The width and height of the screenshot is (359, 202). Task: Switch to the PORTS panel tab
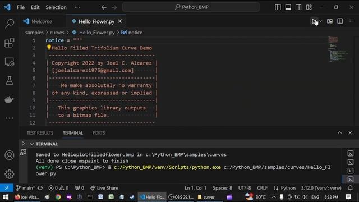[x=99, y=133]
